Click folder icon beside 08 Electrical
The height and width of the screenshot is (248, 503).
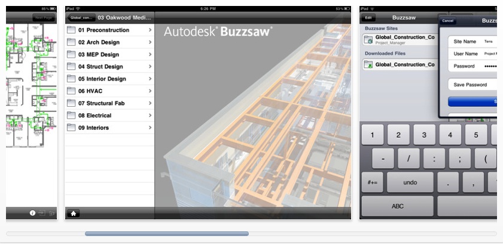(x=71, y=115)
